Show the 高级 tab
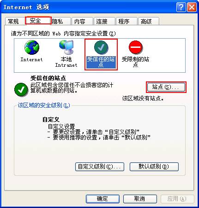Screen dimensions: 199x208 (x=149, y=21)
